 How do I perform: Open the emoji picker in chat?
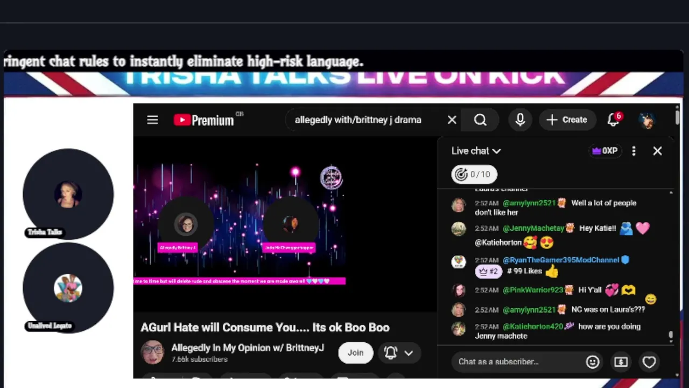click(x=593, y=362)
